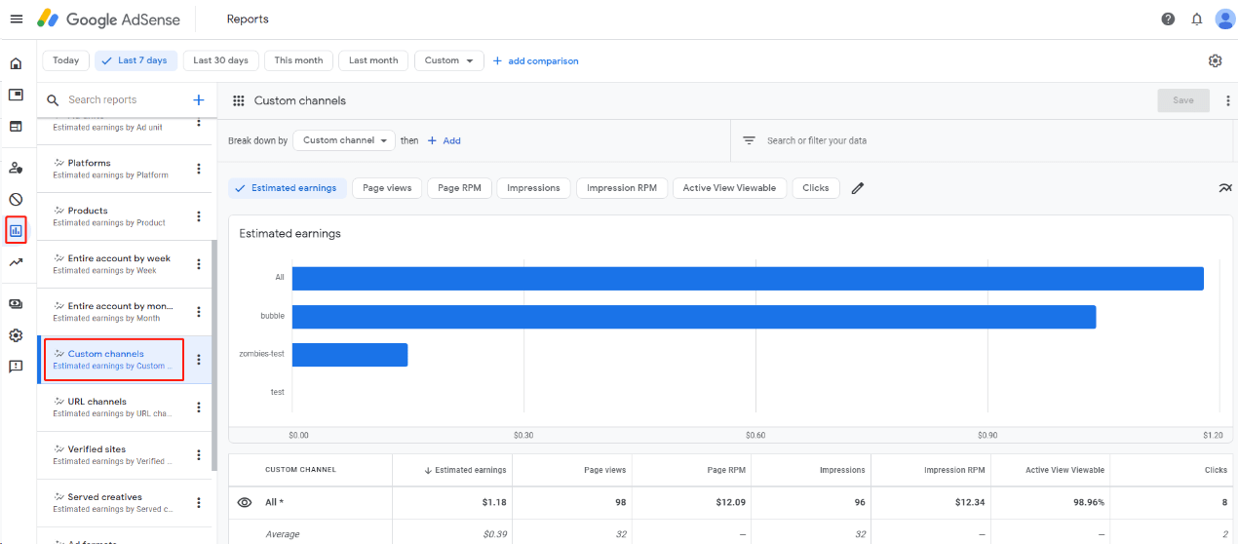
Task: Open Optimization trending-arrow sidebar icon
Action: pos(16,262)
